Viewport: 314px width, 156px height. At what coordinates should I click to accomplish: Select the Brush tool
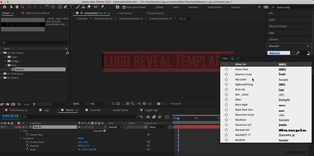[x=78, y=7]
